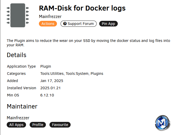Select the Plugins category text
This screenshot has height=135, width=176.
pos(97,74)
